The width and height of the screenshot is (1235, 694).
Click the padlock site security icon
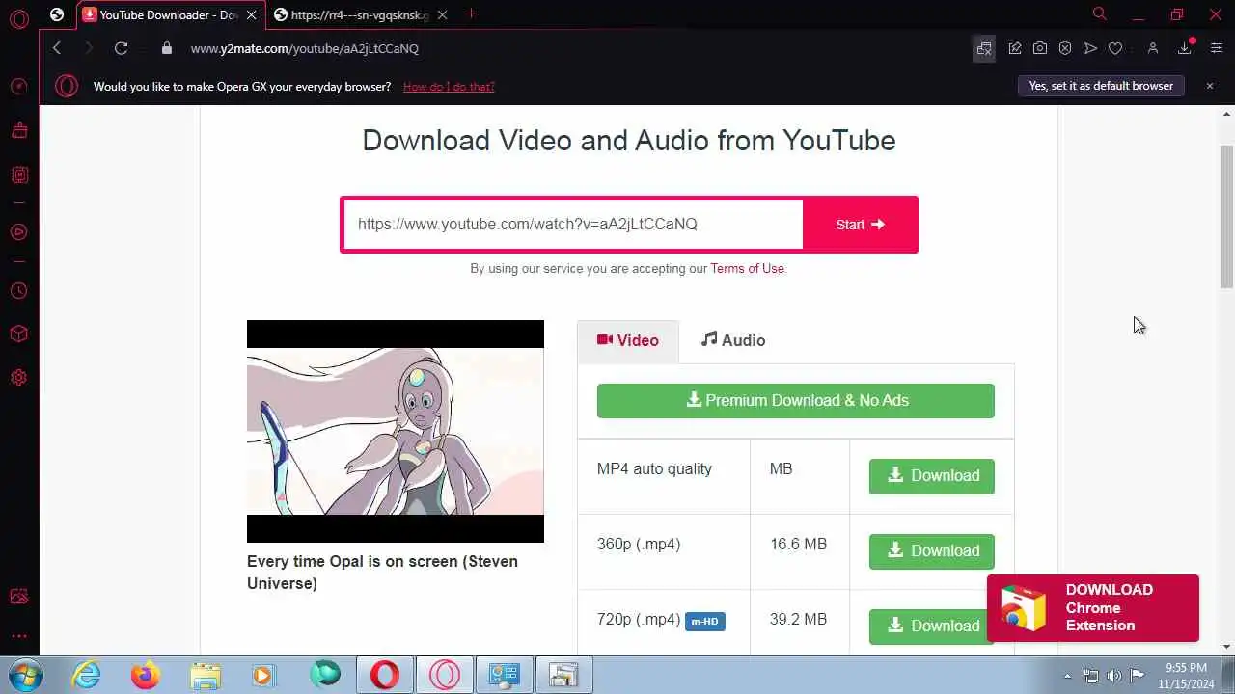coord(166,48)
